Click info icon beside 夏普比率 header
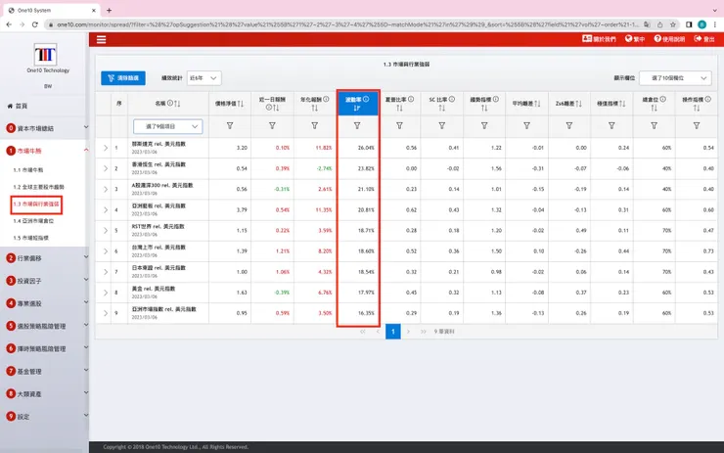 tap(411, 99)
